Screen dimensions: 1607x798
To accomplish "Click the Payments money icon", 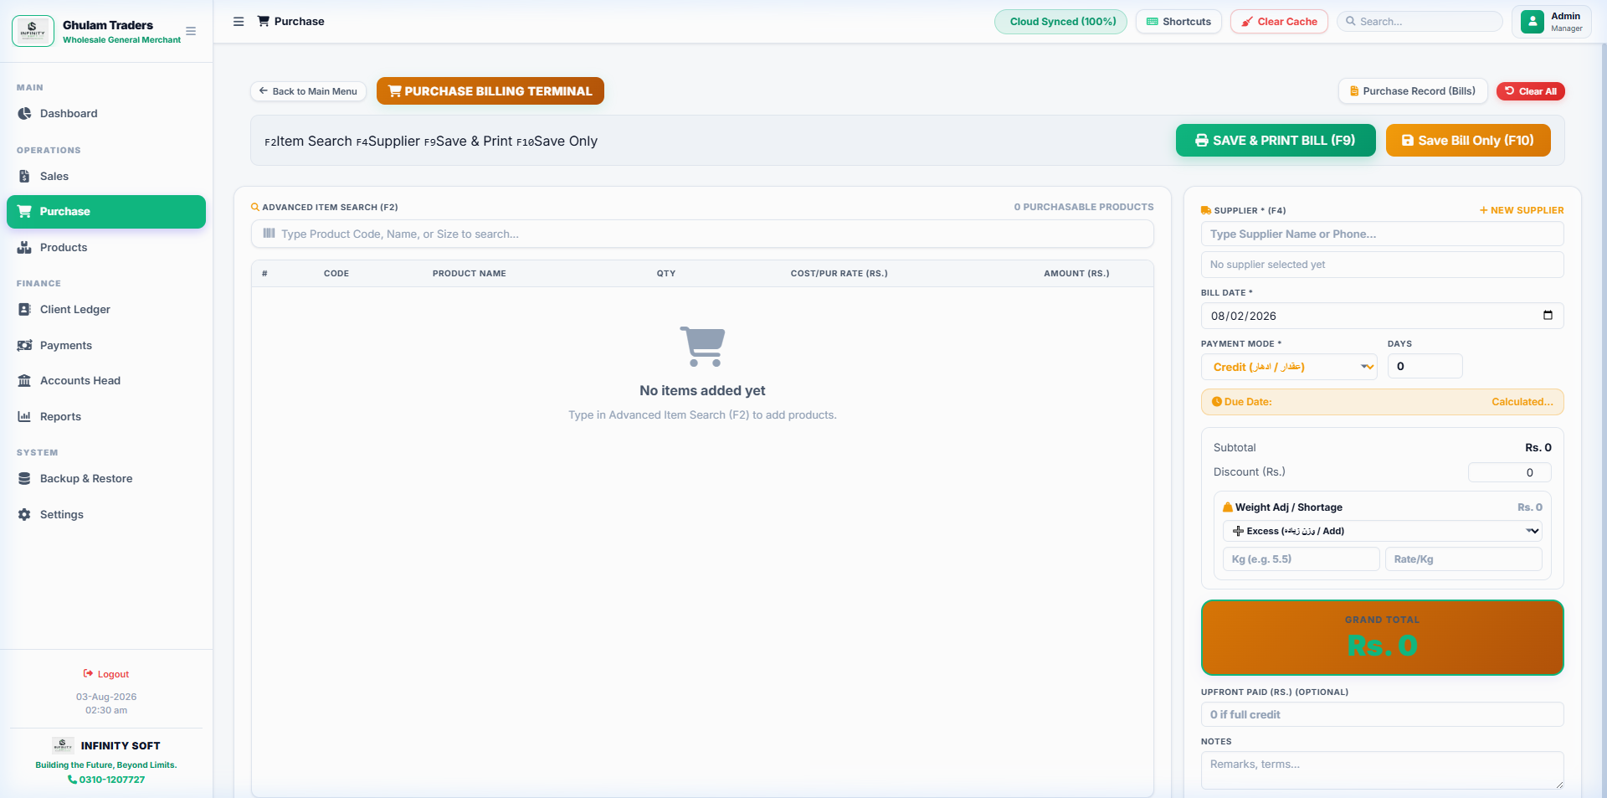I will tap(24, 346).
